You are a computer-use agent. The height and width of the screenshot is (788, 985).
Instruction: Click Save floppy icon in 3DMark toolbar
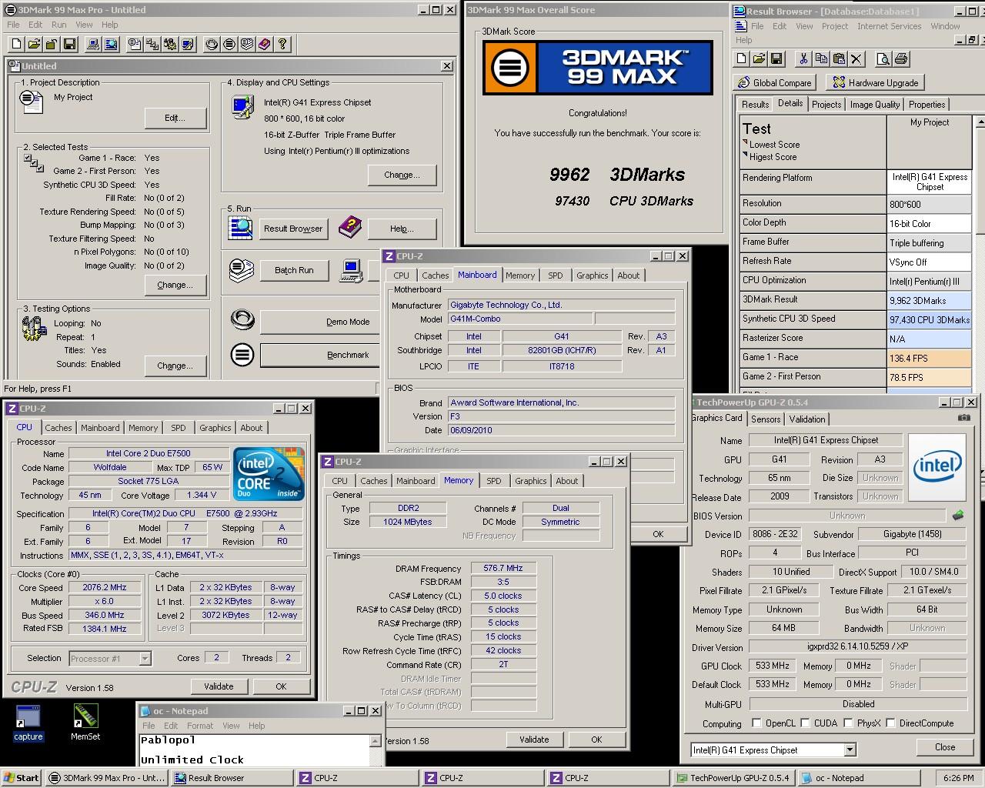coord(70,44)
